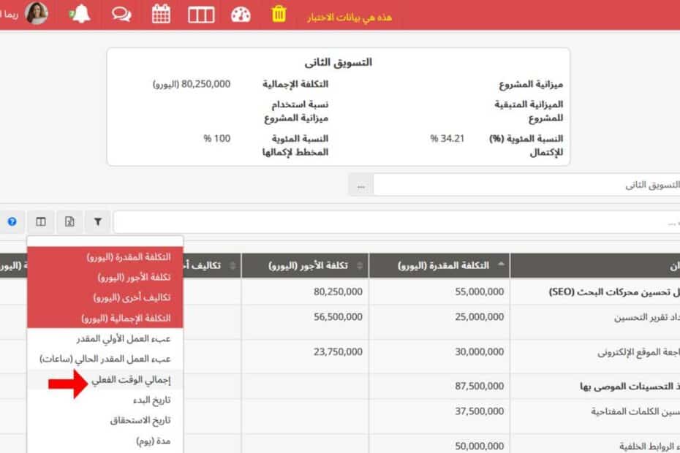The height and width of the screenshot is (453, 680).
Task: Open the calendar icon in the top bar
Action: pos(161,15)
